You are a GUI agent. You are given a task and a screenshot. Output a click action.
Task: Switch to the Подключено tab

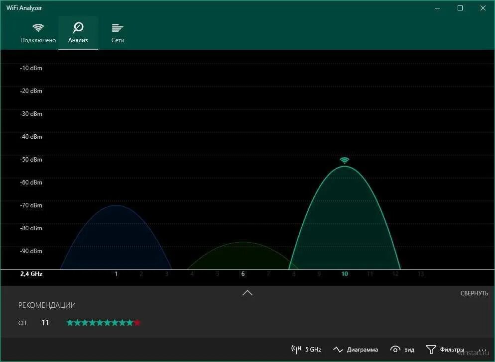click(x=38, y=33)
